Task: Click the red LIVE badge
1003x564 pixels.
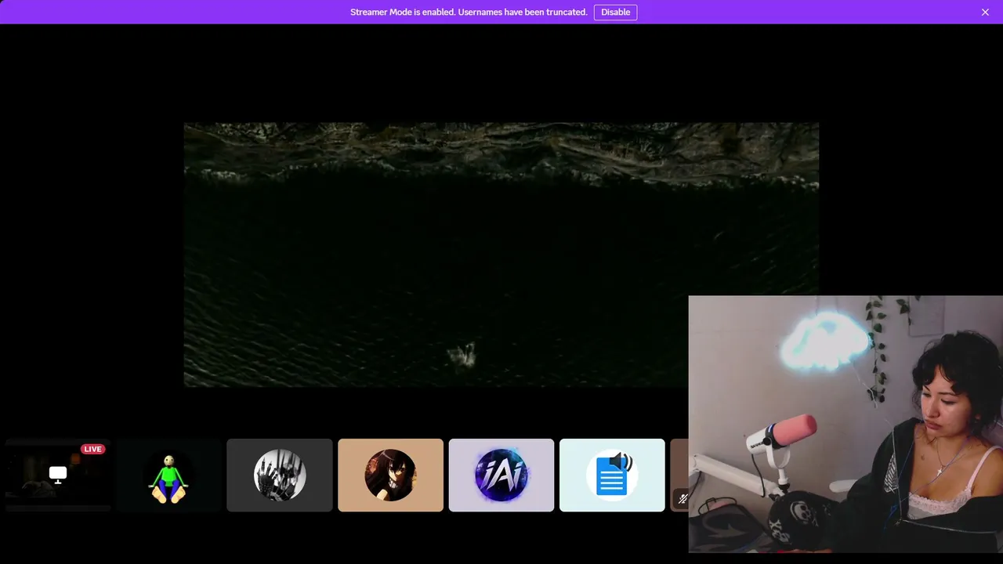Action: 93,449
